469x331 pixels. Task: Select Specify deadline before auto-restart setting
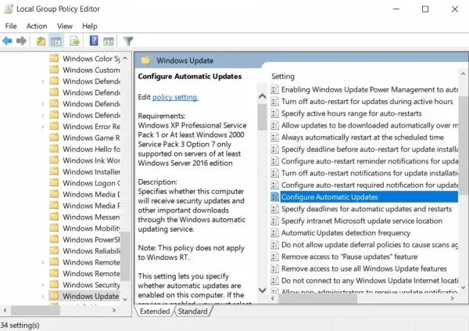tap(370, 149)
